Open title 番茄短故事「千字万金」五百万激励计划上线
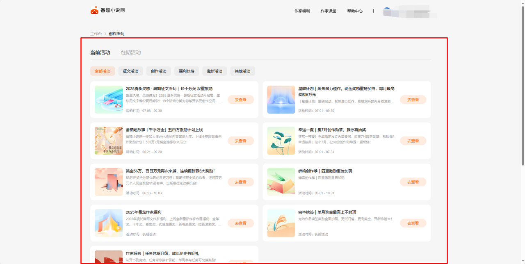Screen dimensions: 525x264 [164, 130]
